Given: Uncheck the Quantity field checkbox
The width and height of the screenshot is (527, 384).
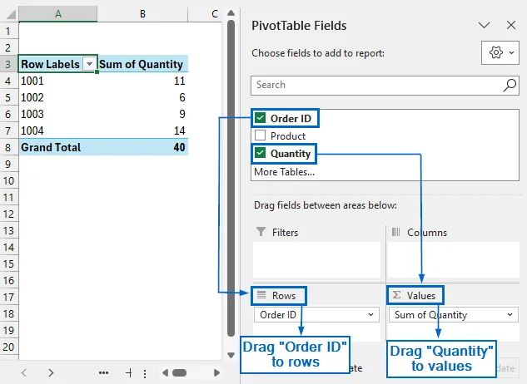Looking at the screenshot, I should pos(260,153).
